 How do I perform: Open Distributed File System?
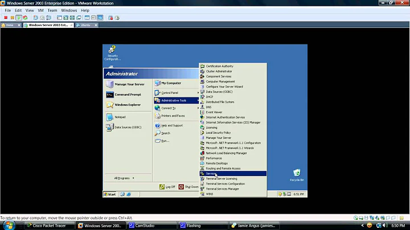(233, 102)
